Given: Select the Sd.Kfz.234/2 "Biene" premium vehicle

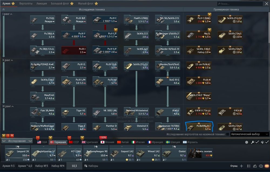Looking at the screenshot, I should 199,97.
